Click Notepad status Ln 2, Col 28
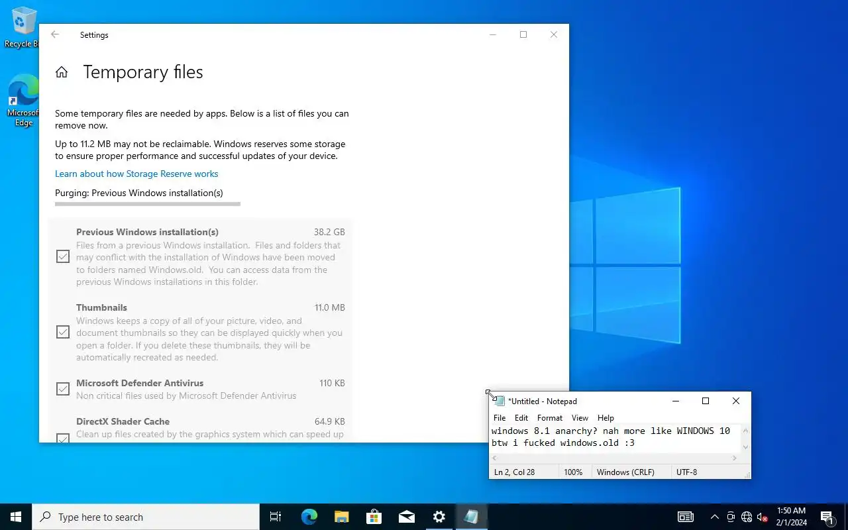 coord(515,472)
